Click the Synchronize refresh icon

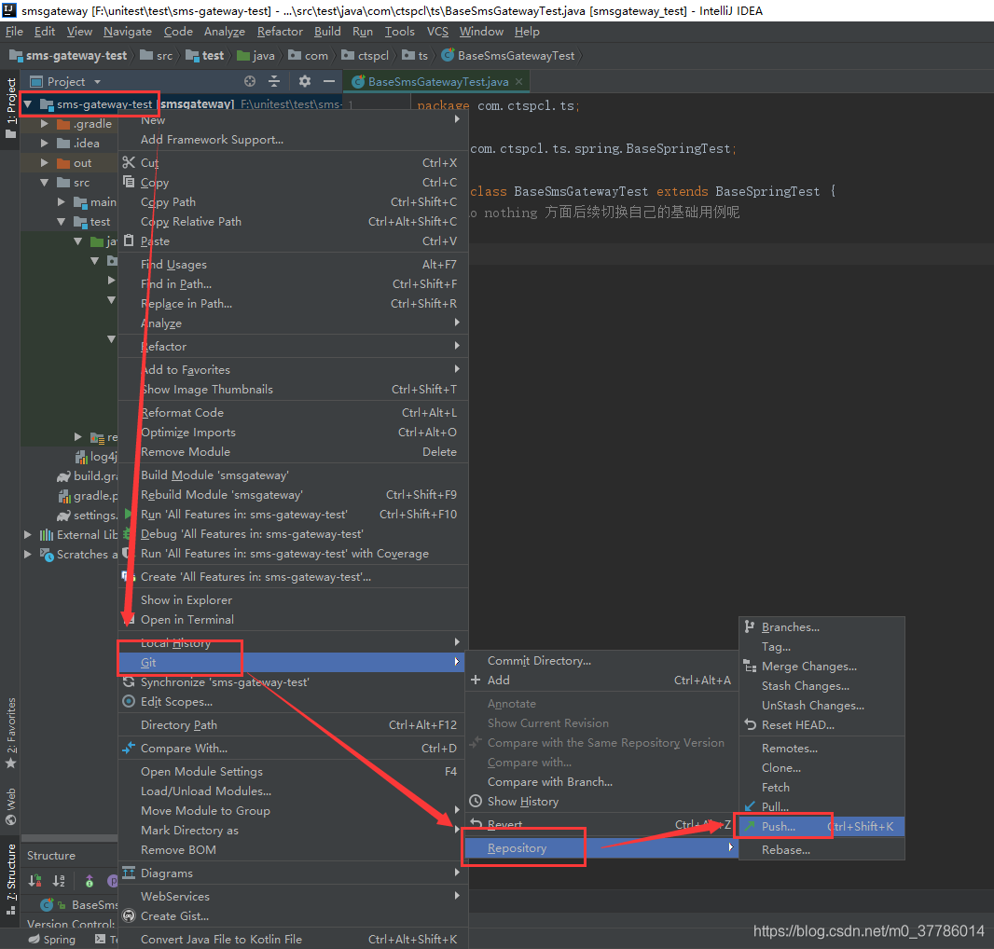(129, 681)
